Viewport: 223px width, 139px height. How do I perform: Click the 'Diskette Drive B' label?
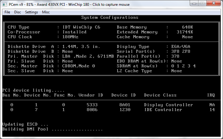click(31, 51)
